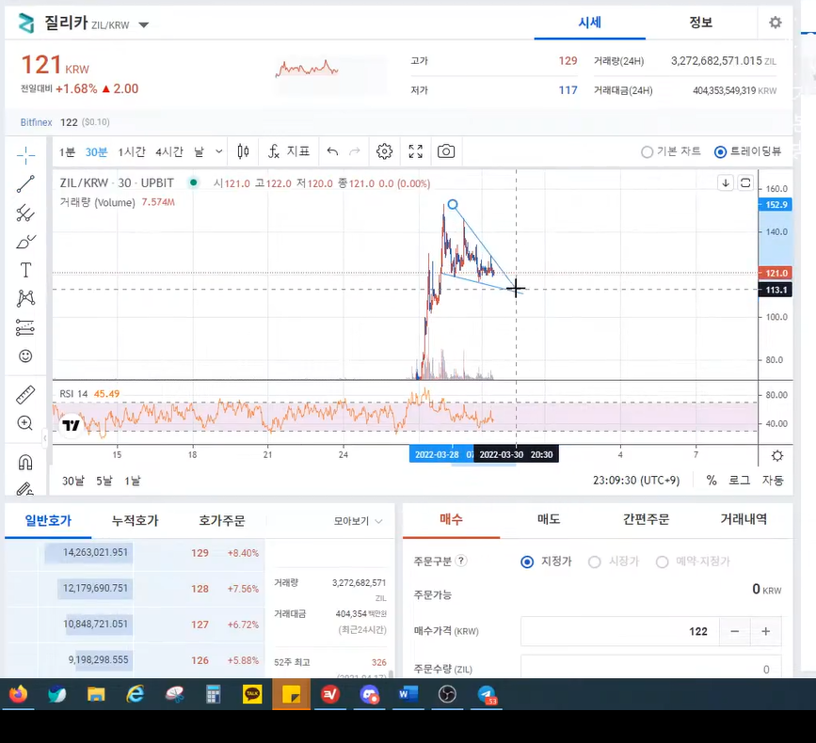816x743 pixels.
Task: Expand the timeframe interval dropdown arrow
Action: [219, 151]
